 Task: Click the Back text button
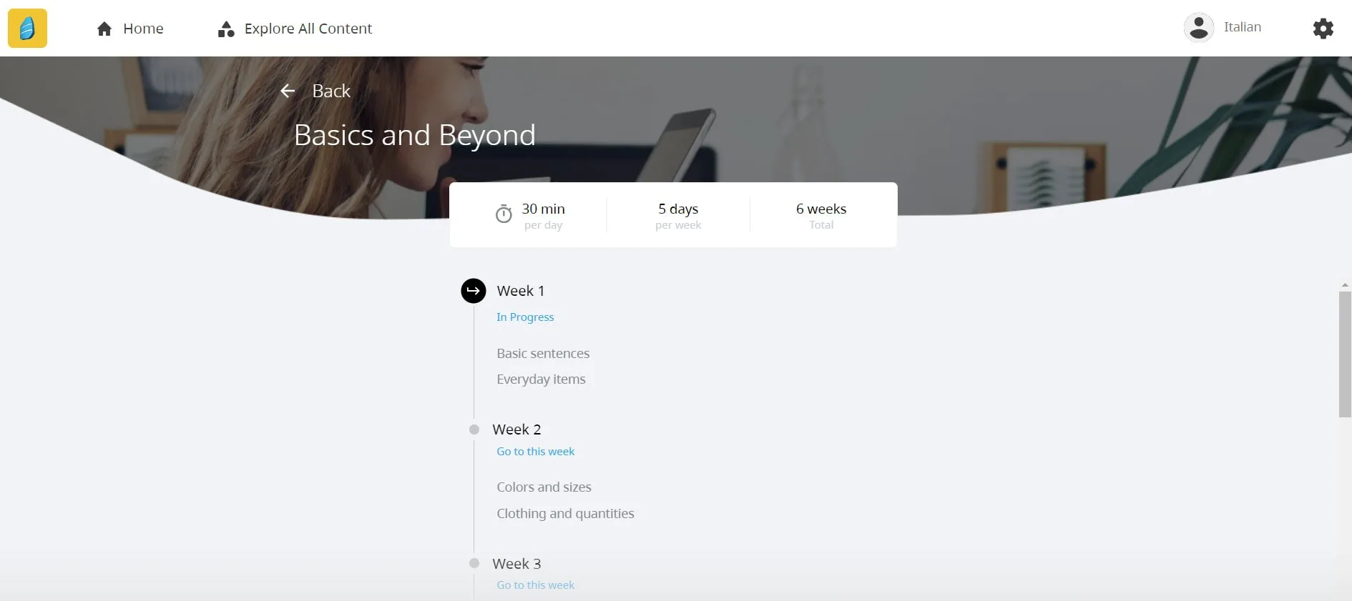[331, 91]
